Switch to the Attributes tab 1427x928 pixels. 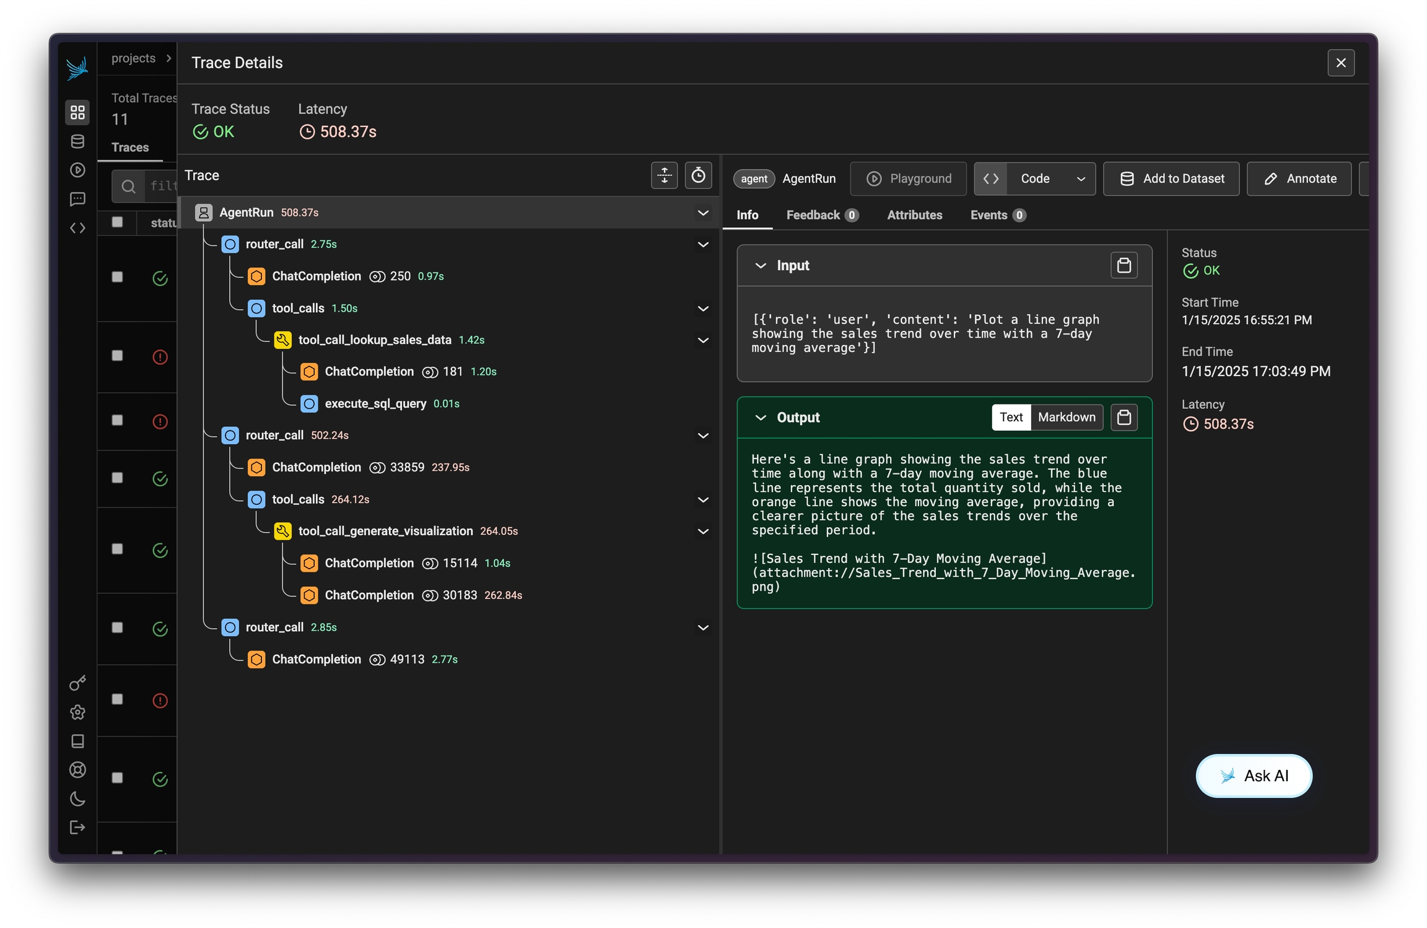(914, 215)
